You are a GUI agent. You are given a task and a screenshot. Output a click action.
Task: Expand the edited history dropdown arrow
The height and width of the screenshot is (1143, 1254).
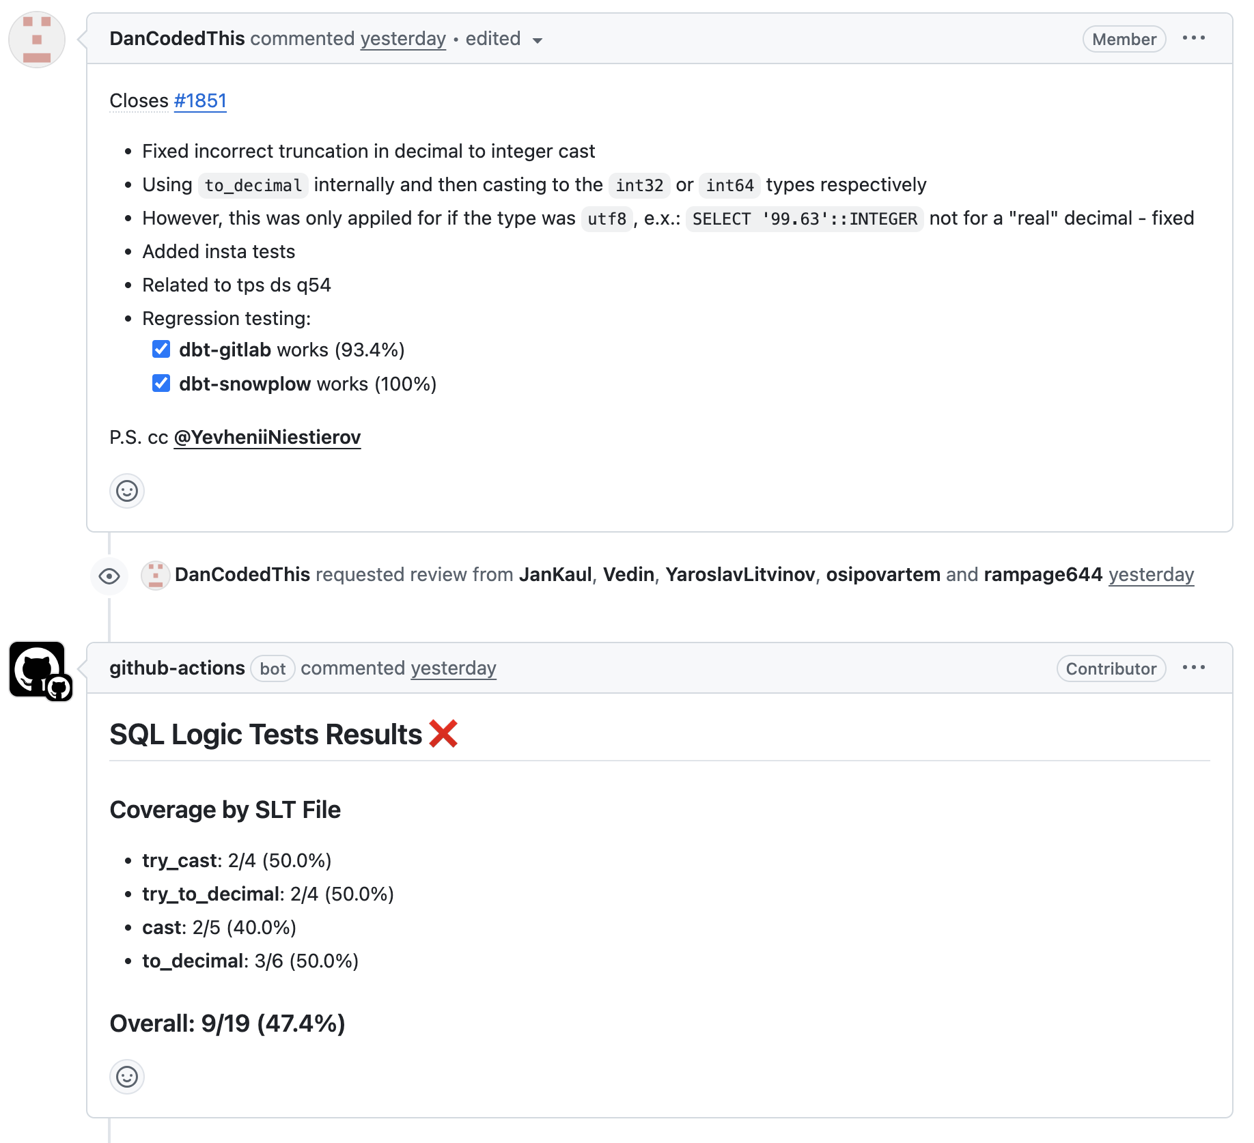pos(538,40)
